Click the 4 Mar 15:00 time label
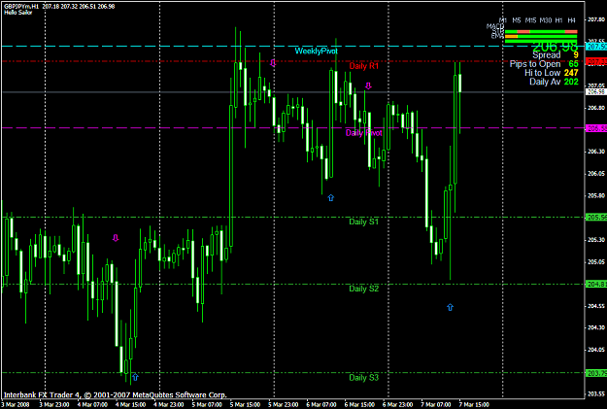607x409 pixels. tap(131, 405)
